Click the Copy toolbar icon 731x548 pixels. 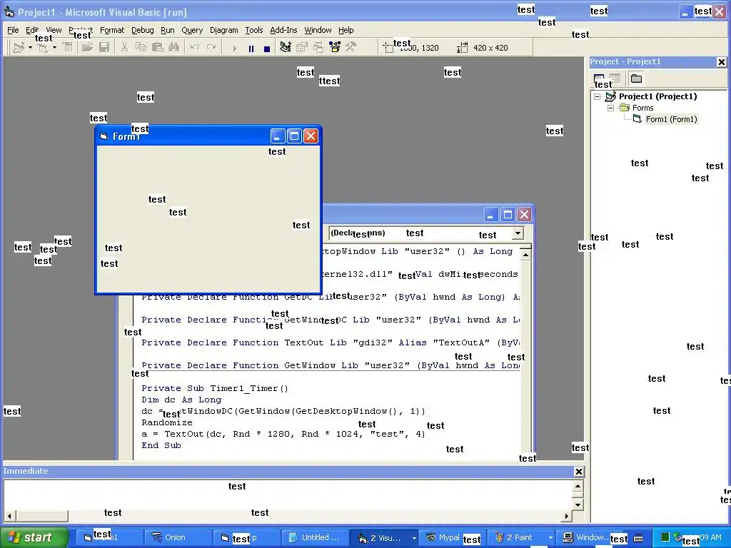[x=141, y=47]
